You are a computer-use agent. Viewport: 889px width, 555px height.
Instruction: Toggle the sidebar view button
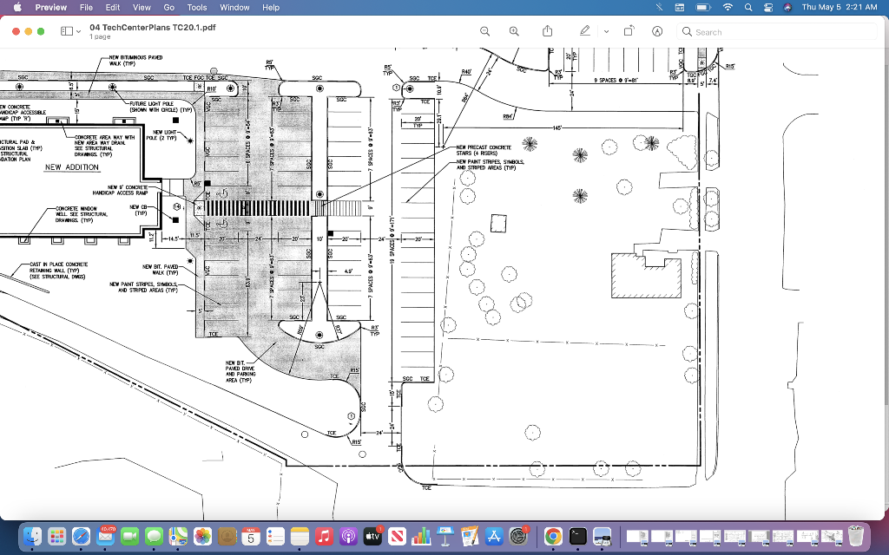click(66, 31)
